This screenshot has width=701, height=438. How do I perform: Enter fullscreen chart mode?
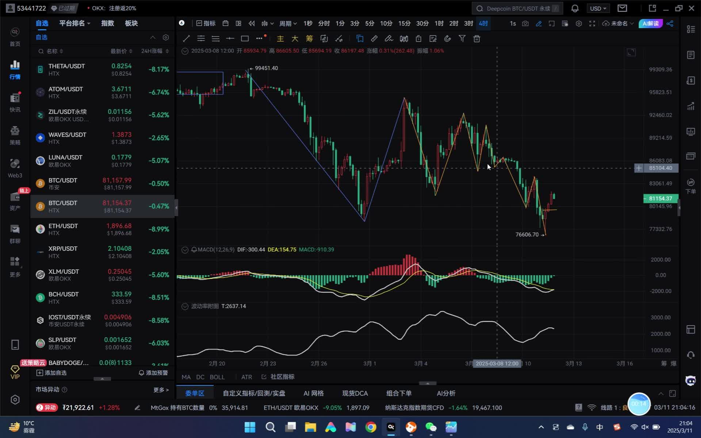pos(592,23)
